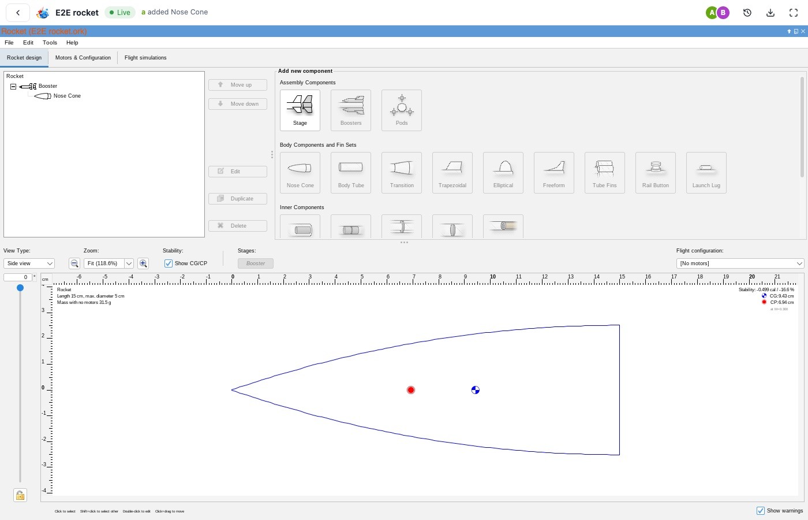
Task: Click the Delete button
Action: [x=238, y=226]
